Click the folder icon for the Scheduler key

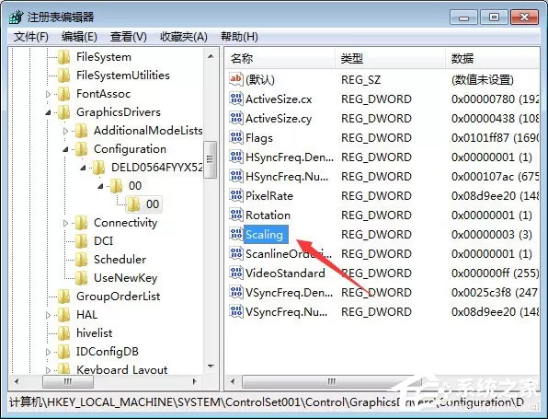(82, 260)
